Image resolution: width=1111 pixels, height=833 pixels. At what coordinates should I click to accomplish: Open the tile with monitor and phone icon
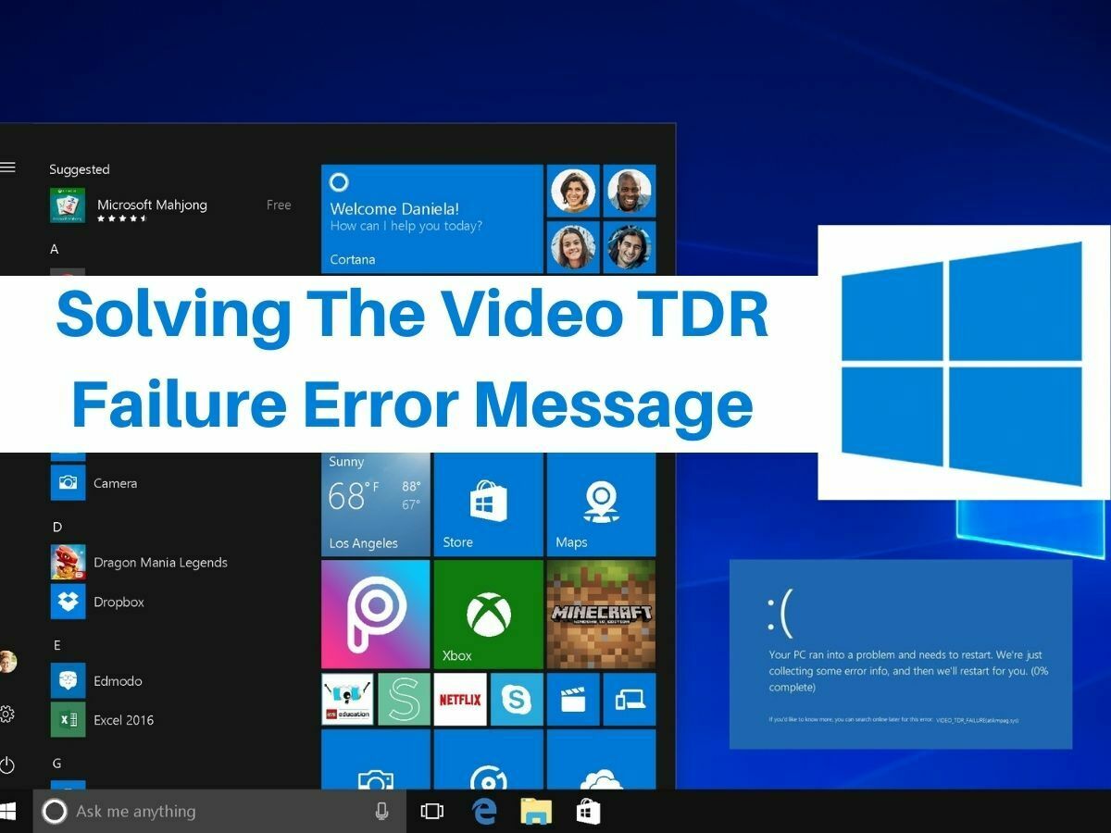pyautogui.click(x=630, y=699)
